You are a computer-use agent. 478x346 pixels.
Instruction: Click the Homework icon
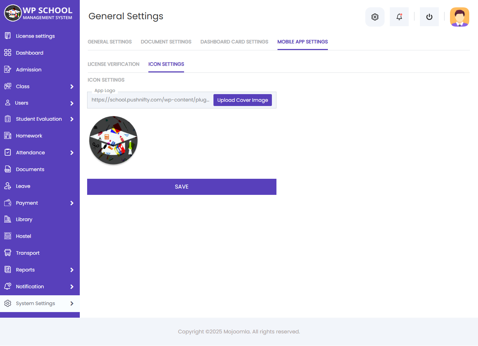point(8,135)
